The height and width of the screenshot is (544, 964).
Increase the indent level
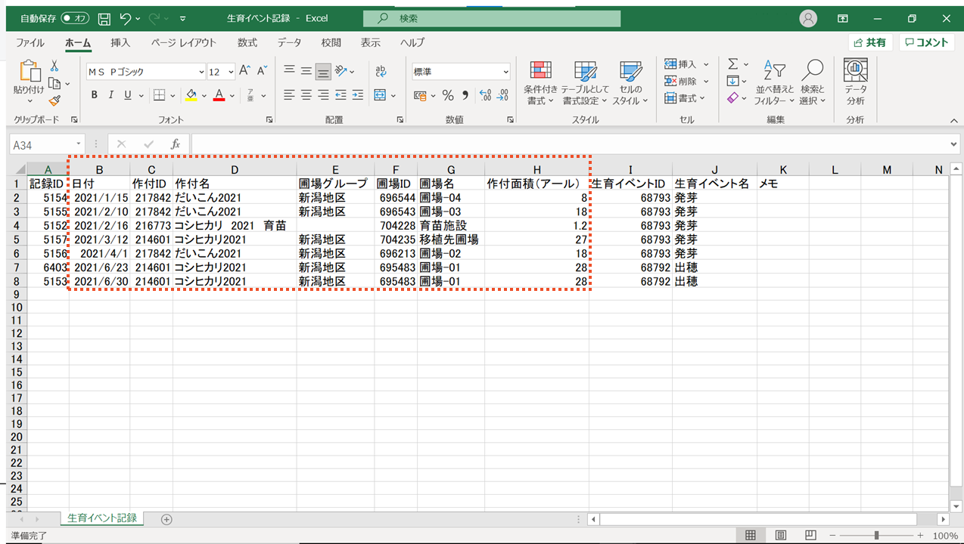[357, 95]
